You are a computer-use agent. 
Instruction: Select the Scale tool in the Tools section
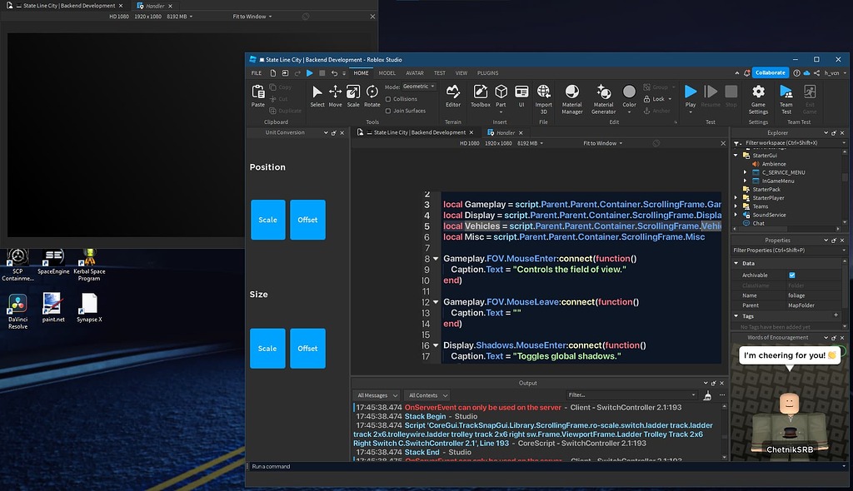pyautogui.click(x=352, y=95)
